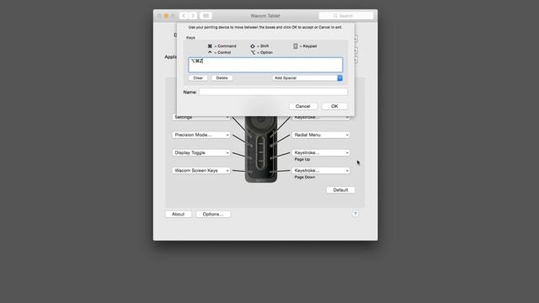The image size is (539, 303).
Task: Open the Keystroke dropdown above Page Up
Action: point(321,152)
